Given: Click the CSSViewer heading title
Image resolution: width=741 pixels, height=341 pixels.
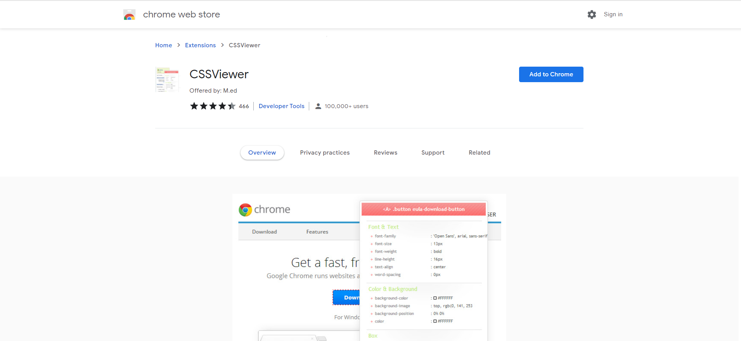Looking at the screenshot, I should 219,74.
